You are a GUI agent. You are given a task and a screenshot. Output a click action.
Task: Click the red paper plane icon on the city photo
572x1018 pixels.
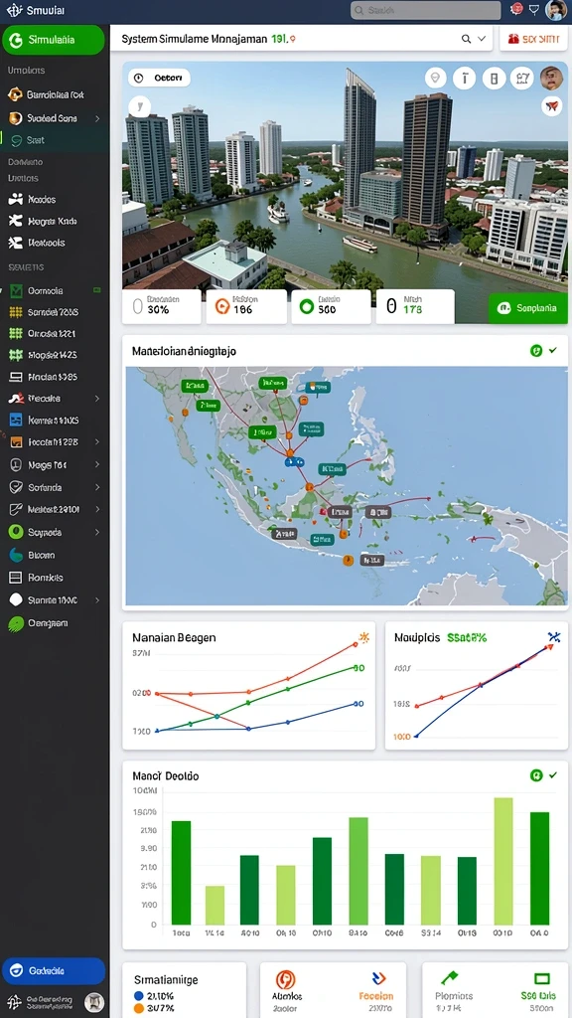pos(551,105)
